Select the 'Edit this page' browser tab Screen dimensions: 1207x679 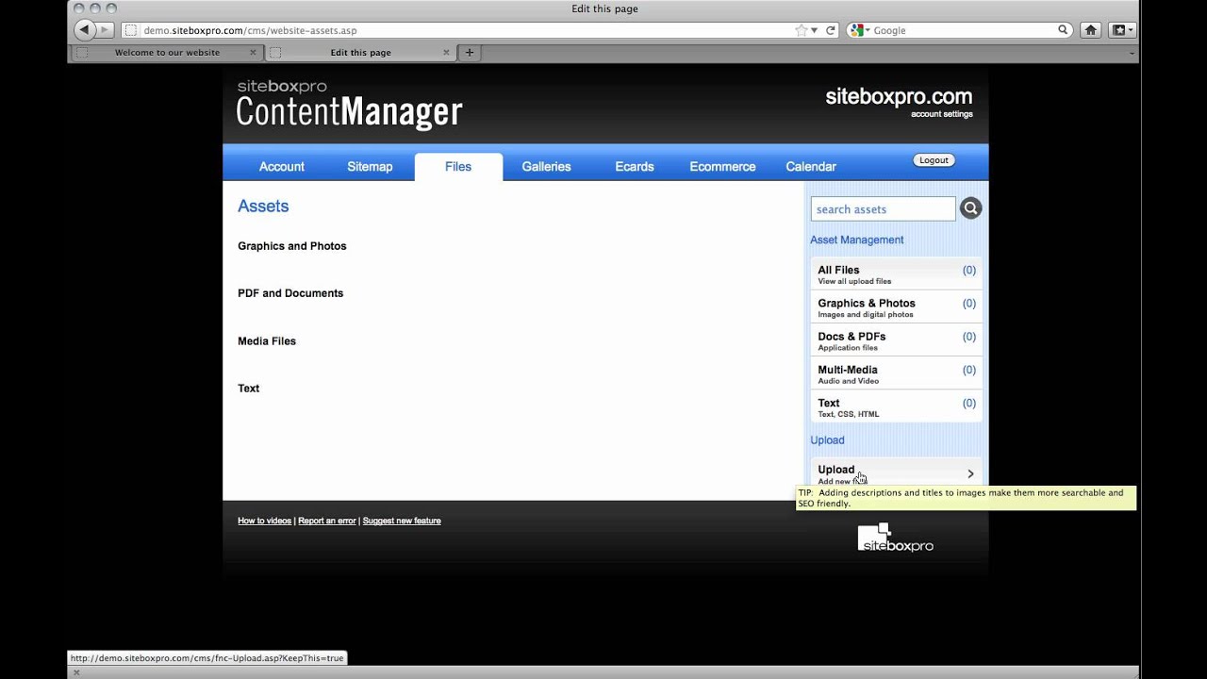click(x=360, y=52)
